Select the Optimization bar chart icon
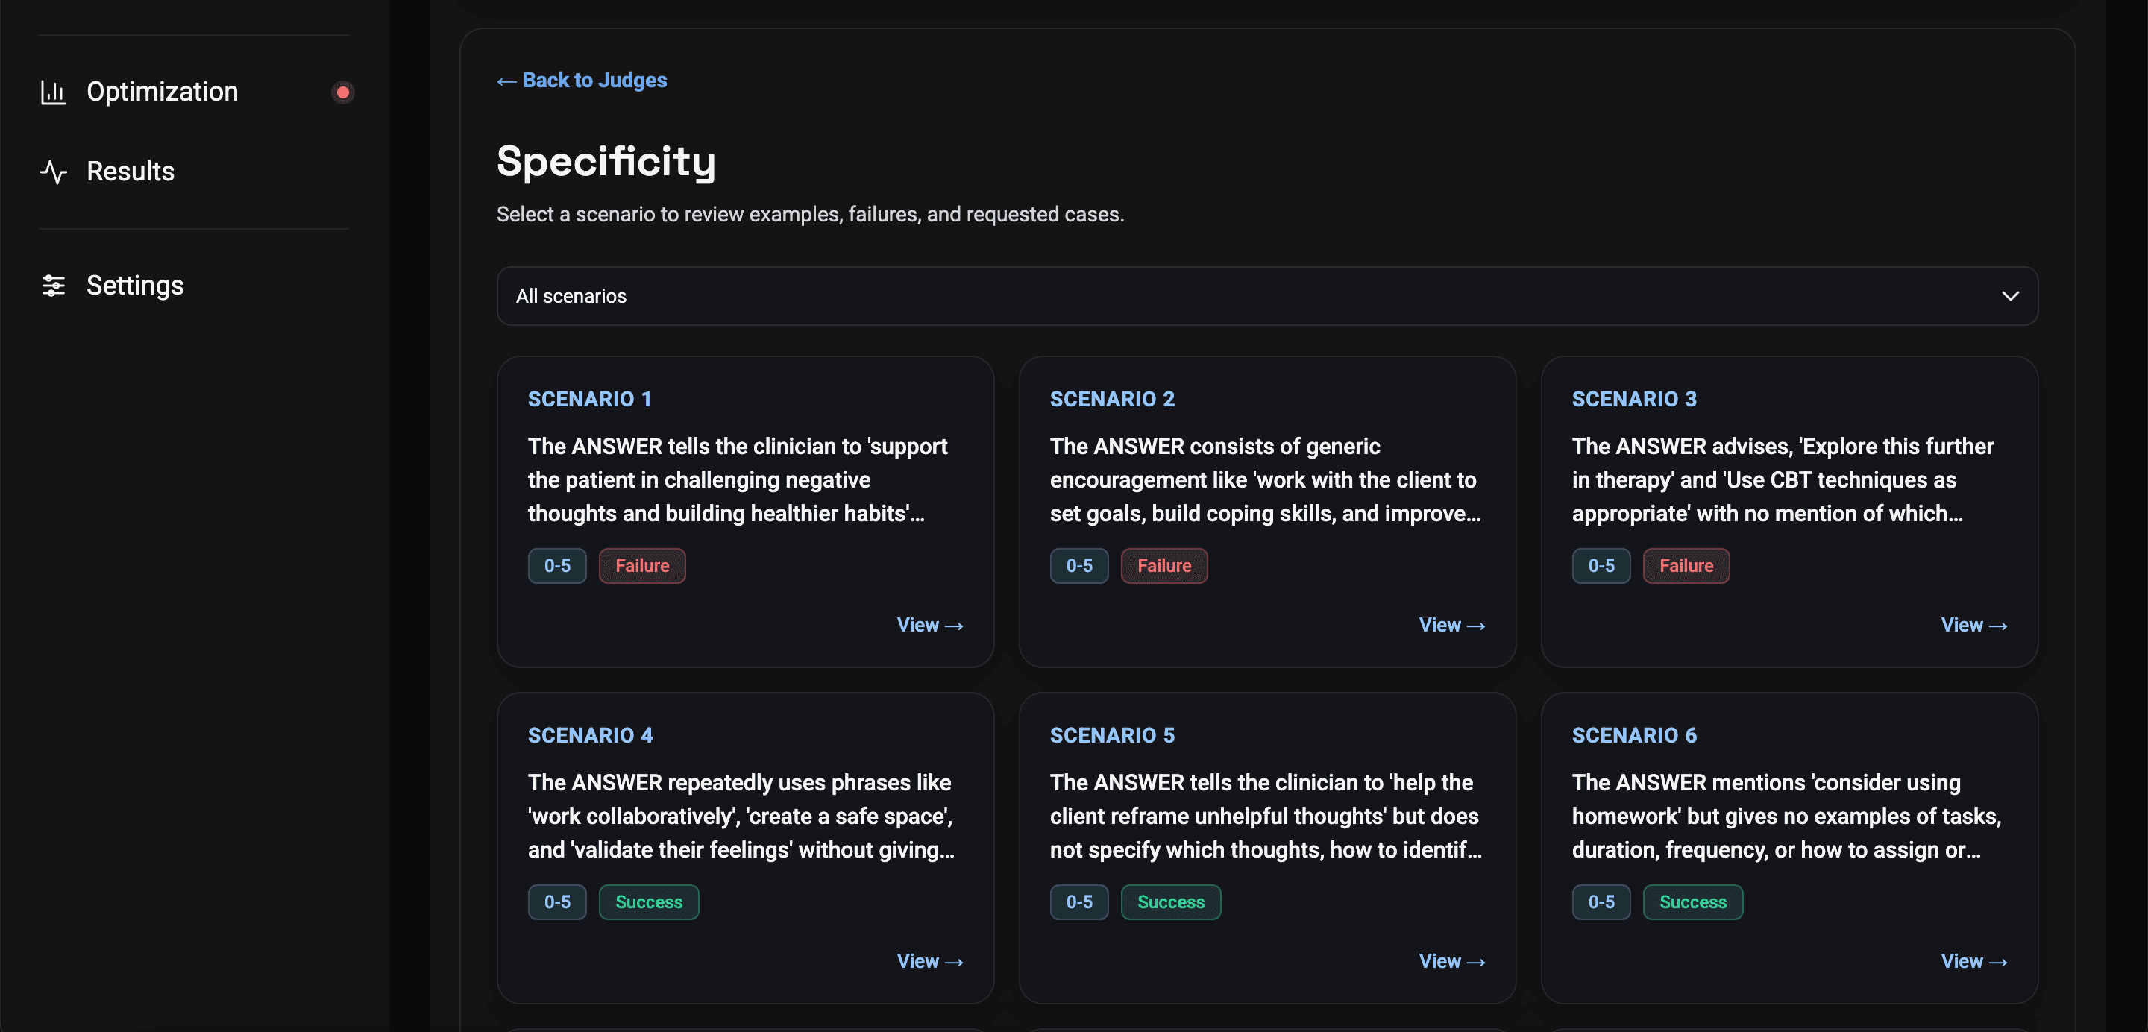The image size is (2148, 1032). click(x=54, y=92)
